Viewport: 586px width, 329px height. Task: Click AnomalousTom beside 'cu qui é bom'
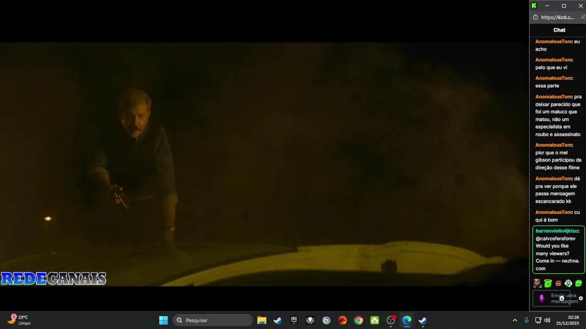tap(553, 212)
